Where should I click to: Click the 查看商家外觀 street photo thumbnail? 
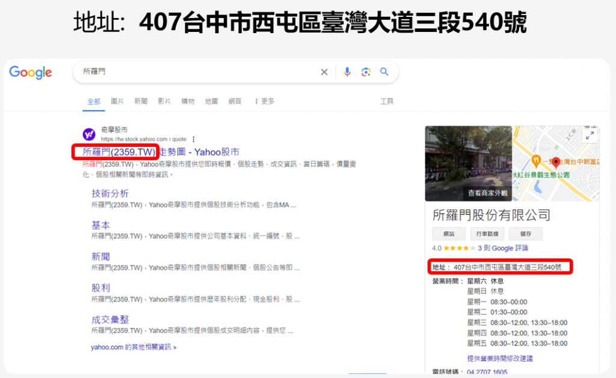[x=468, y=164]
